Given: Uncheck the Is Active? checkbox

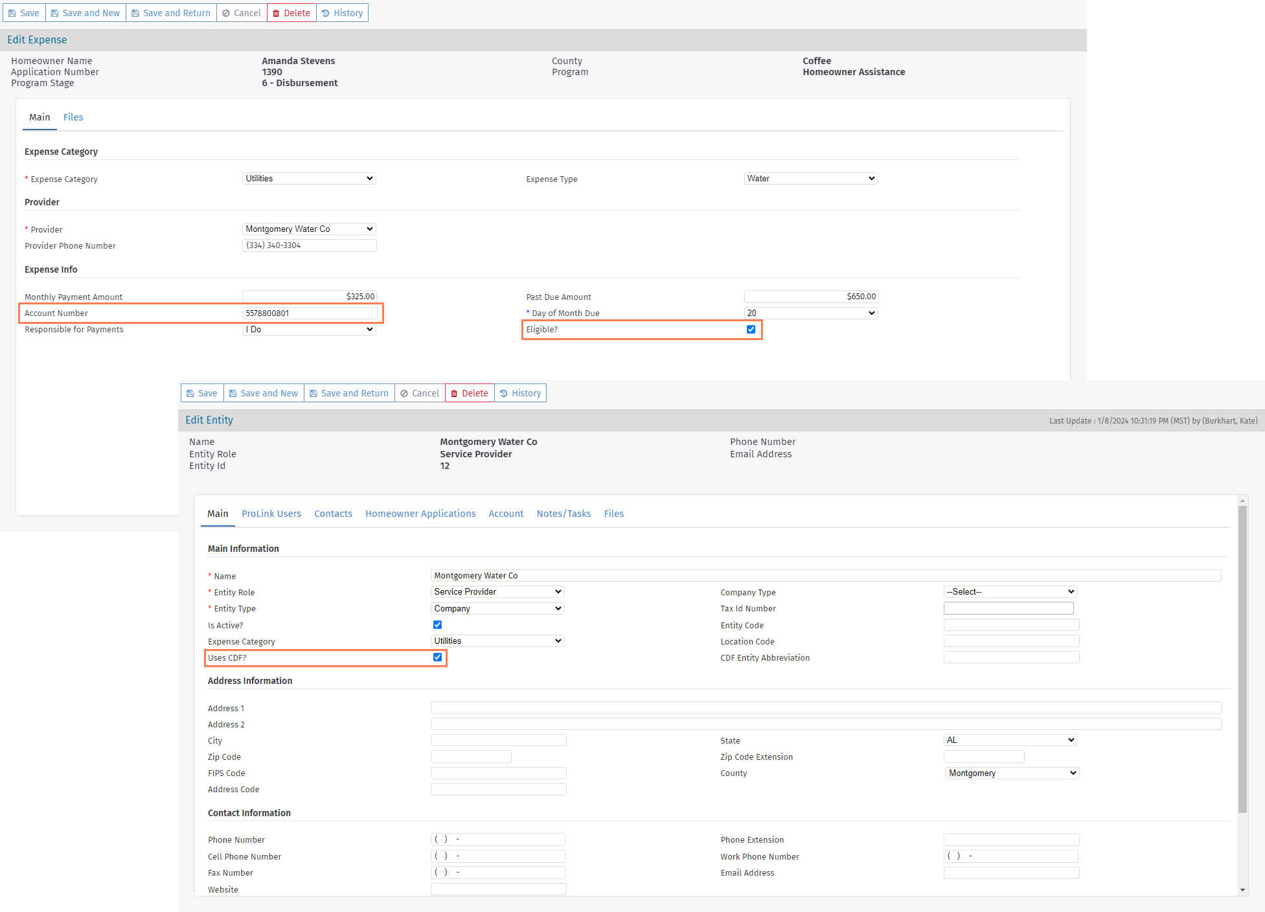Looking at the screenshot, I should [x=438, y=624].
